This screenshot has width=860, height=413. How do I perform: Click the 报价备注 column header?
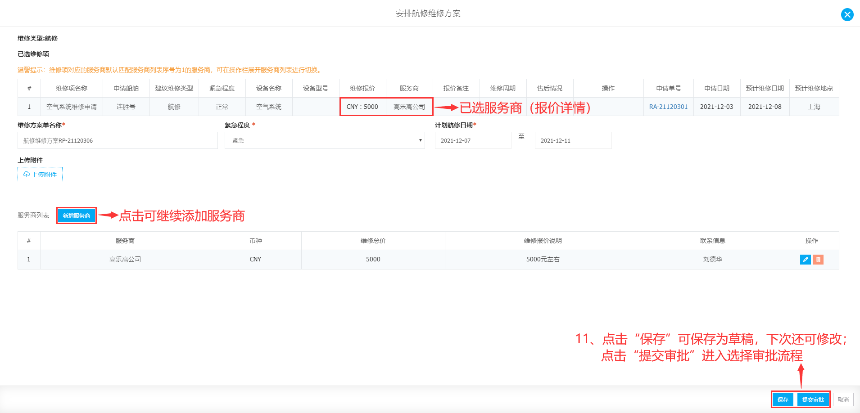click(456, 88)
